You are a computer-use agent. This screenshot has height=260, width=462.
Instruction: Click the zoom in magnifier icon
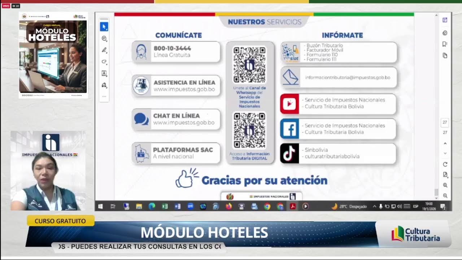pyautogui.click(x=445, y=185)
